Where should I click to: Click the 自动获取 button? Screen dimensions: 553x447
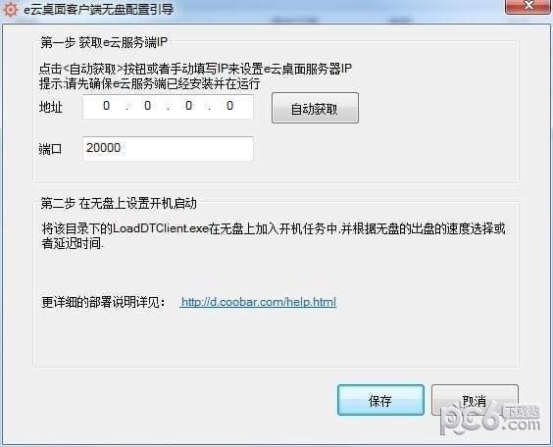315,108
